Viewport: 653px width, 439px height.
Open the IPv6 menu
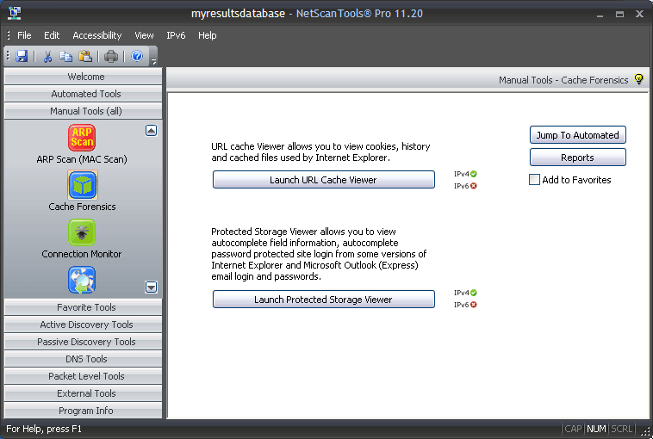[x=176, y=35]
